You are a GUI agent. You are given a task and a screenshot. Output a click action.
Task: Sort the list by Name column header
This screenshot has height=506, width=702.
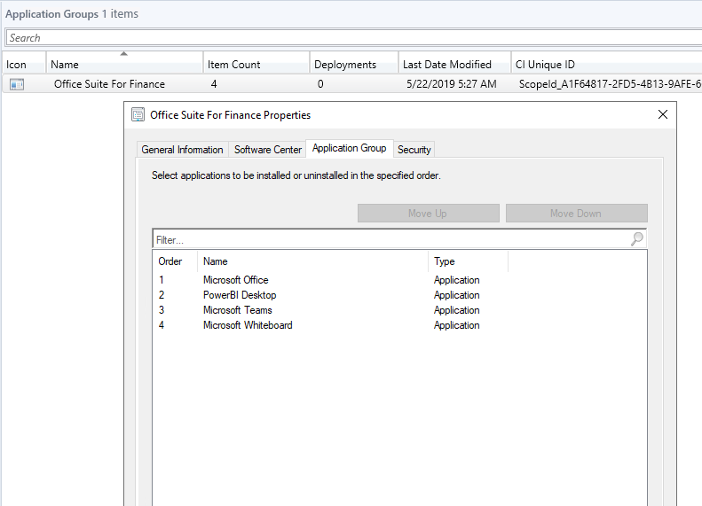124,65
